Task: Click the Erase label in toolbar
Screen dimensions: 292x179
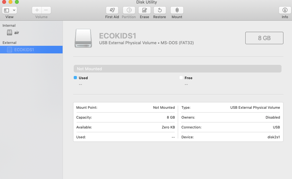Action: coord(145,17)
